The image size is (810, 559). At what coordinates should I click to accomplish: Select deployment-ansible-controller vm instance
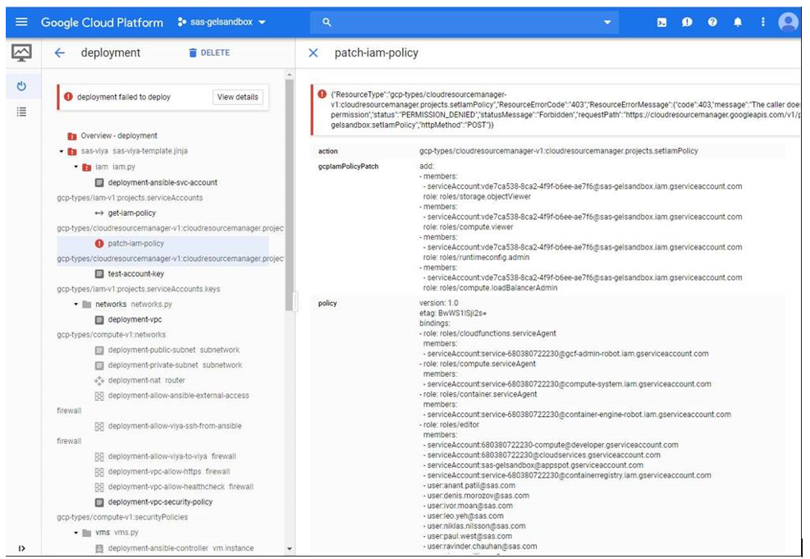(x=181, y=548)
